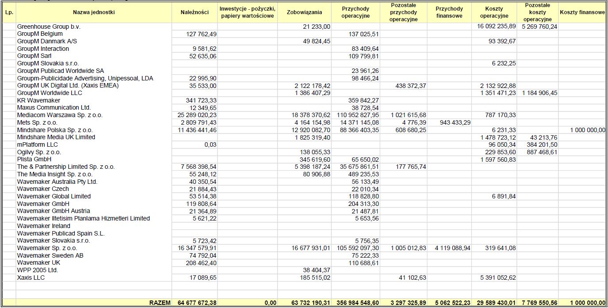Click the 'Mets Sp. z o.o.' cell
The image size is (608, 308).
[38, 122]
